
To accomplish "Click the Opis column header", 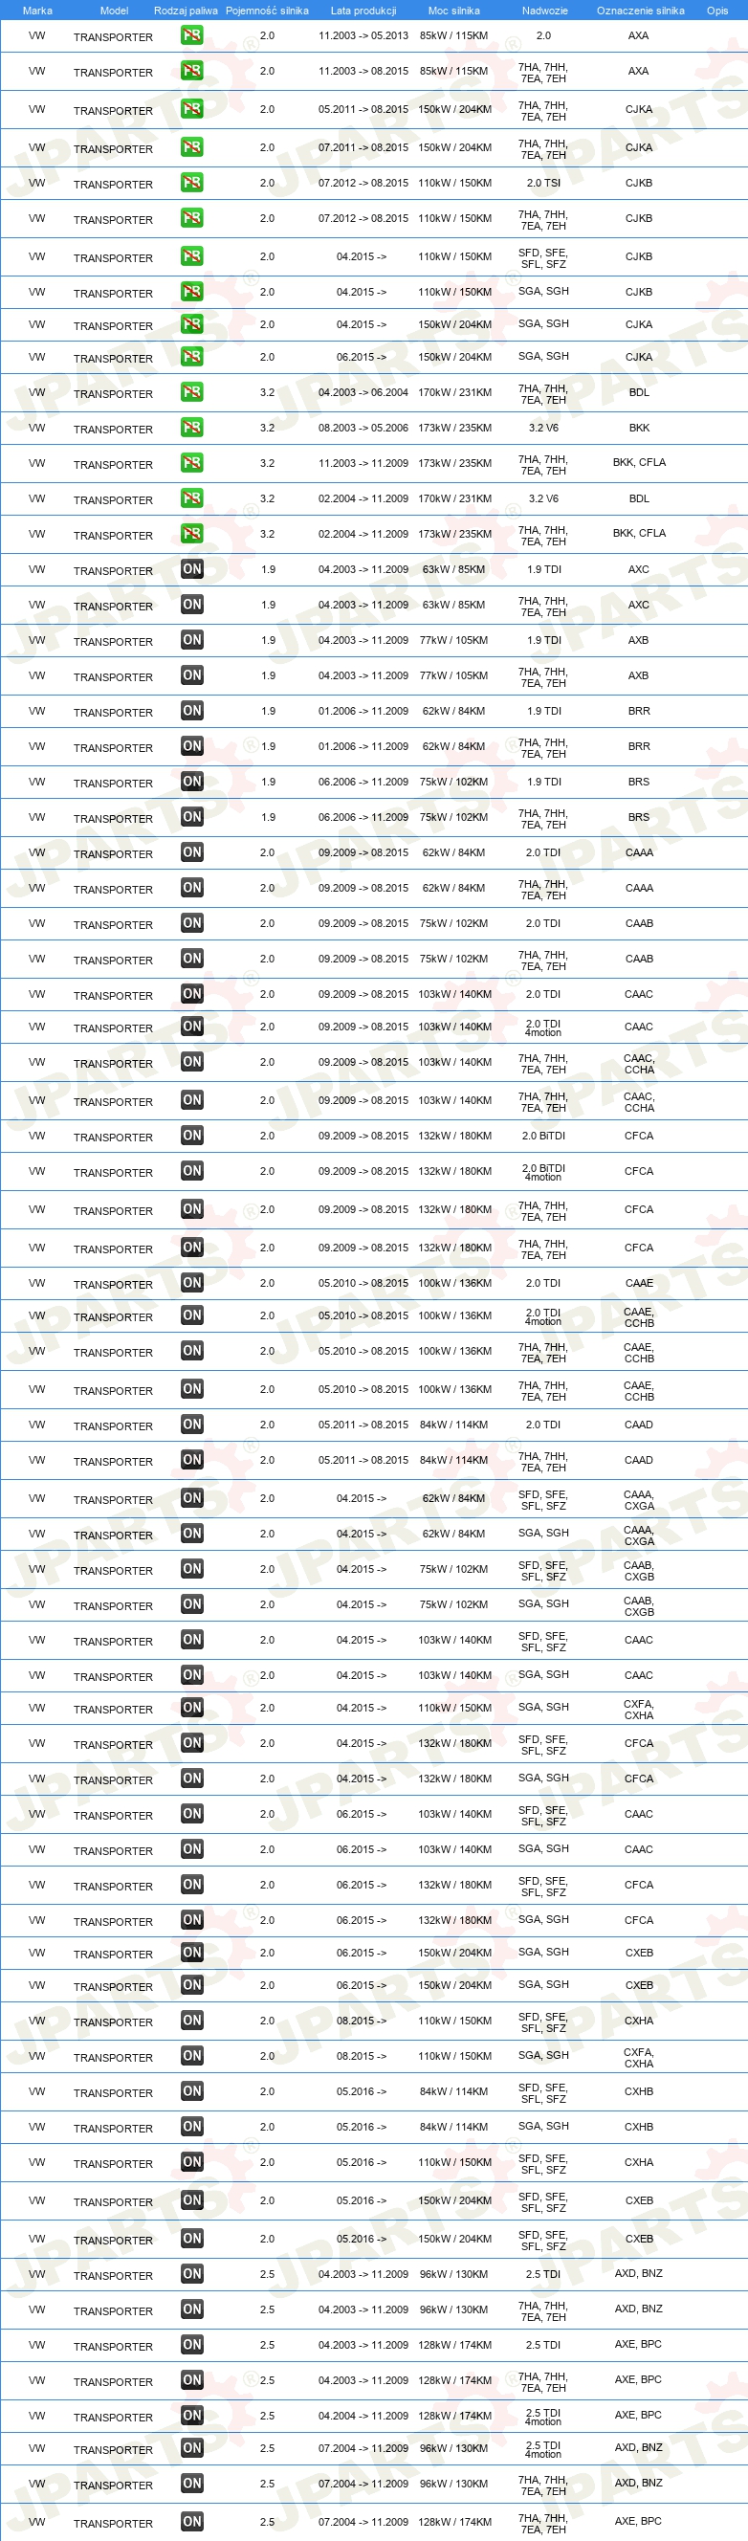I will click(x=717, y=11).
